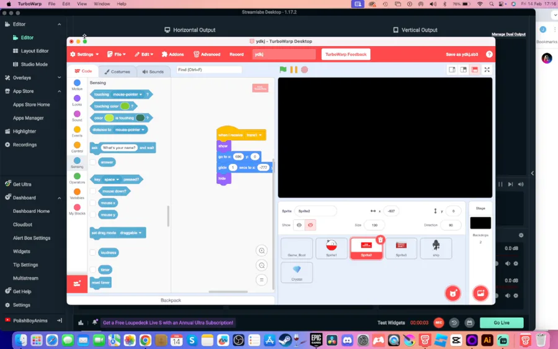Click Save as ydkj.sb3

pyautogui.click(x=461, y=54)
